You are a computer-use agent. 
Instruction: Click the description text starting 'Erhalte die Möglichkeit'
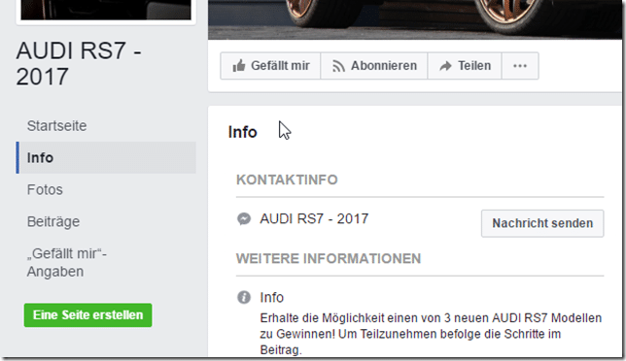click(x=431, y=334)
